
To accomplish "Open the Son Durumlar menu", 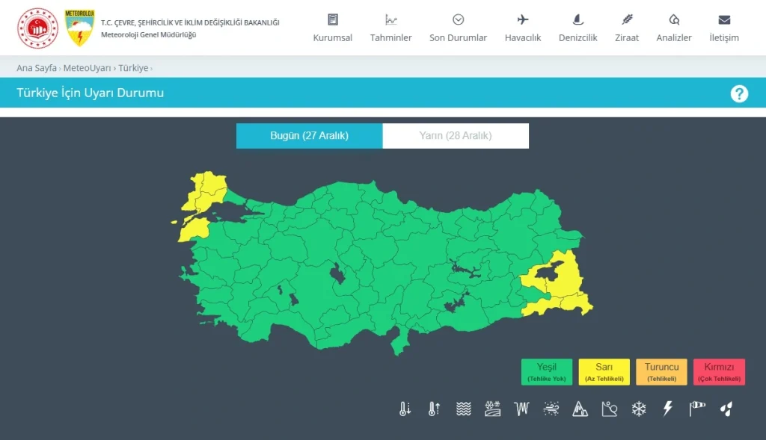I will pyautogui.click(x=458, y=28).
